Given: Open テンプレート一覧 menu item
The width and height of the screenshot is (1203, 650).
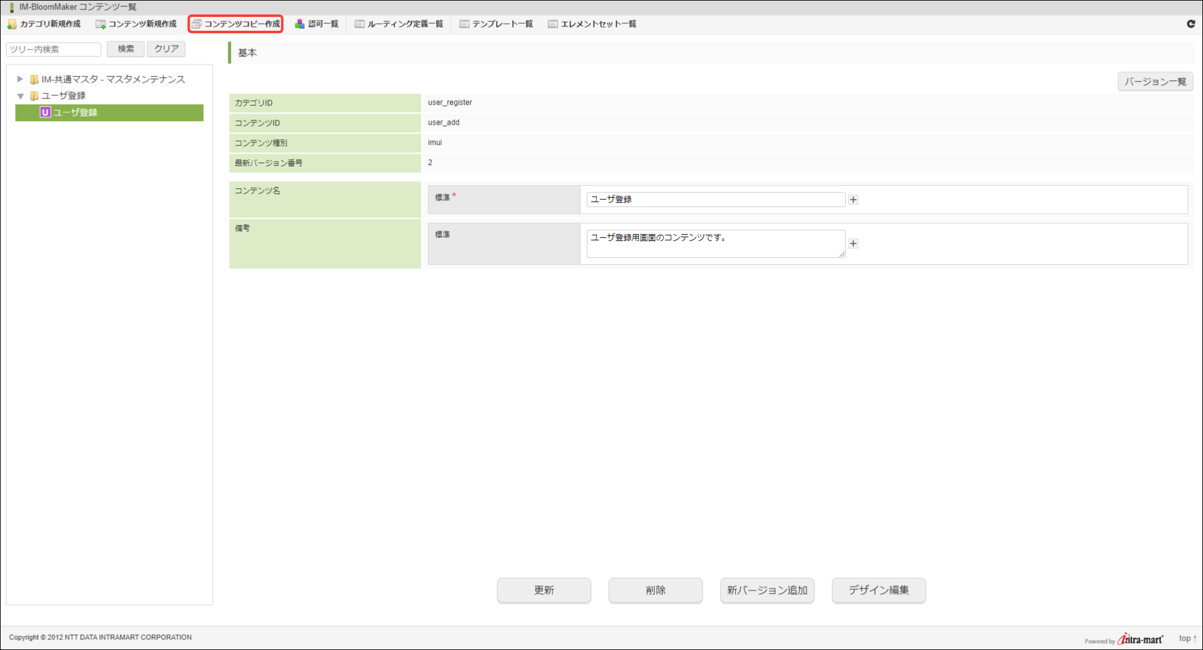Looking at the screenshot, I should [496, 24].
